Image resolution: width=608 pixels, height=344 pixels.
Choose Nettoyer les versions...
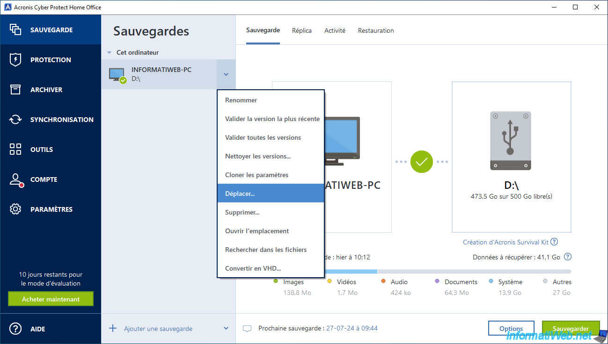(x=271, y=156)
